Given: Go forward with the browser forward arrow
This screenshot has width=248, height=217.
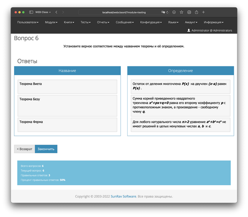Looking at the screenshot, I should tap(63, 12).
